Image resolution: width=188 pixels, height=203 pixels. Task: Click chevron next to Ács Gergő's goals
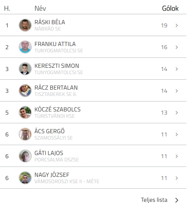point(176,134)
